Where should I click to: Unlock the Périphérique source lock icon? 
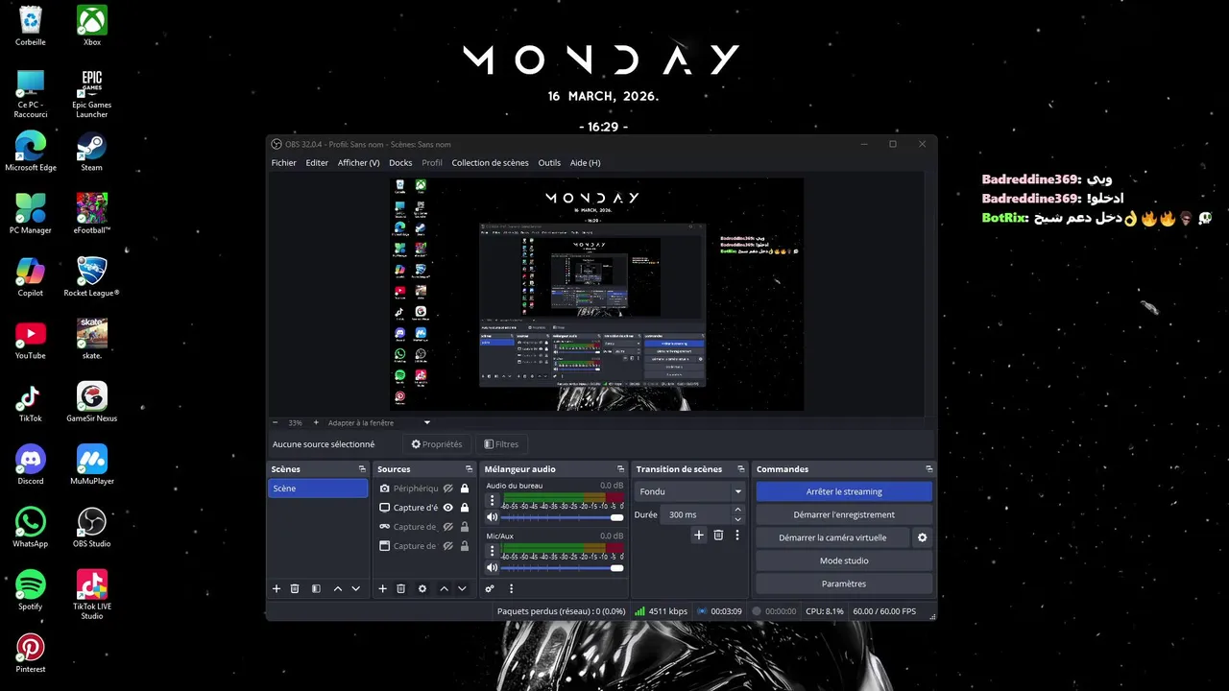[465, 488]
